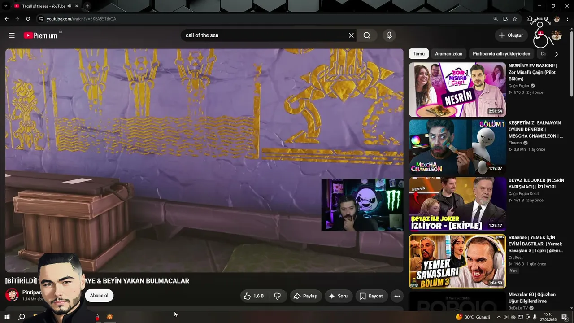The image size is (574, 323).
Task: Open more actions three-dot menu under video
Action: click(x=397, y=296)
